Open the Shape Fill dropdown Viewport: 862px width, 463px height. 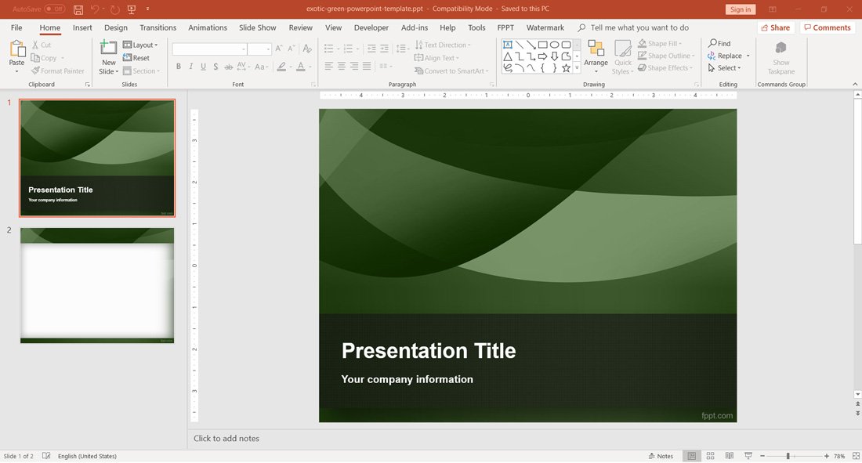(664, 44)
